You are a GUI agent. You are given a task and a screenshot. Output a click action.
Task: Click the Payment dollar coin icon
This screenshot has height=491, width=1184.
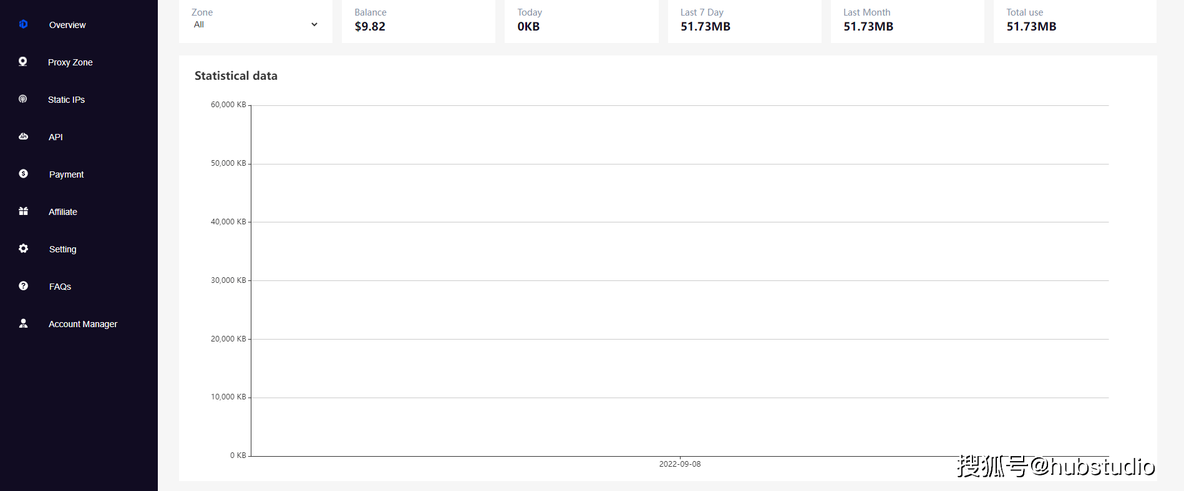click(23, 174)
